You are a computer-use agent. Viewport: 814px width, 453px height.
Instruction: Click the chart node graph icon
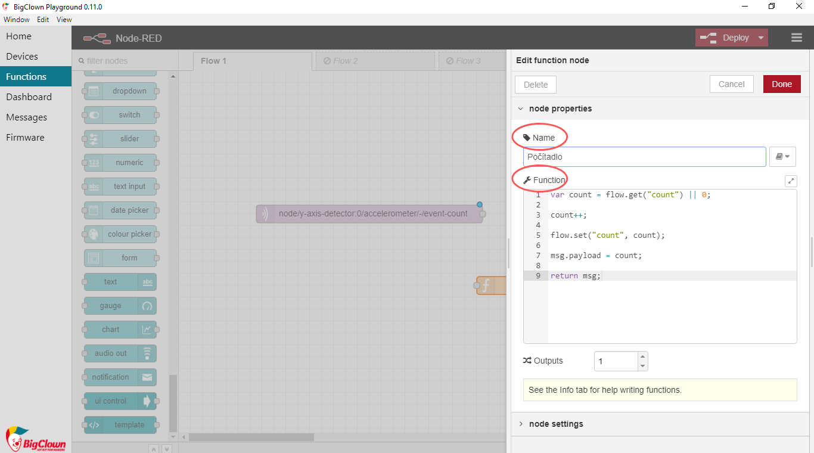147,330
